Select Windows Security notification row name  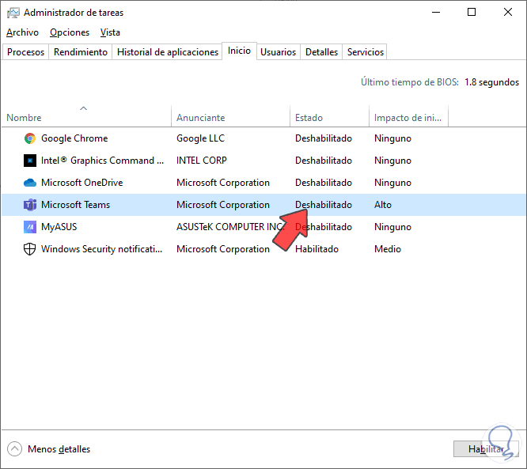pyautogui.click(x=101, y=249)
